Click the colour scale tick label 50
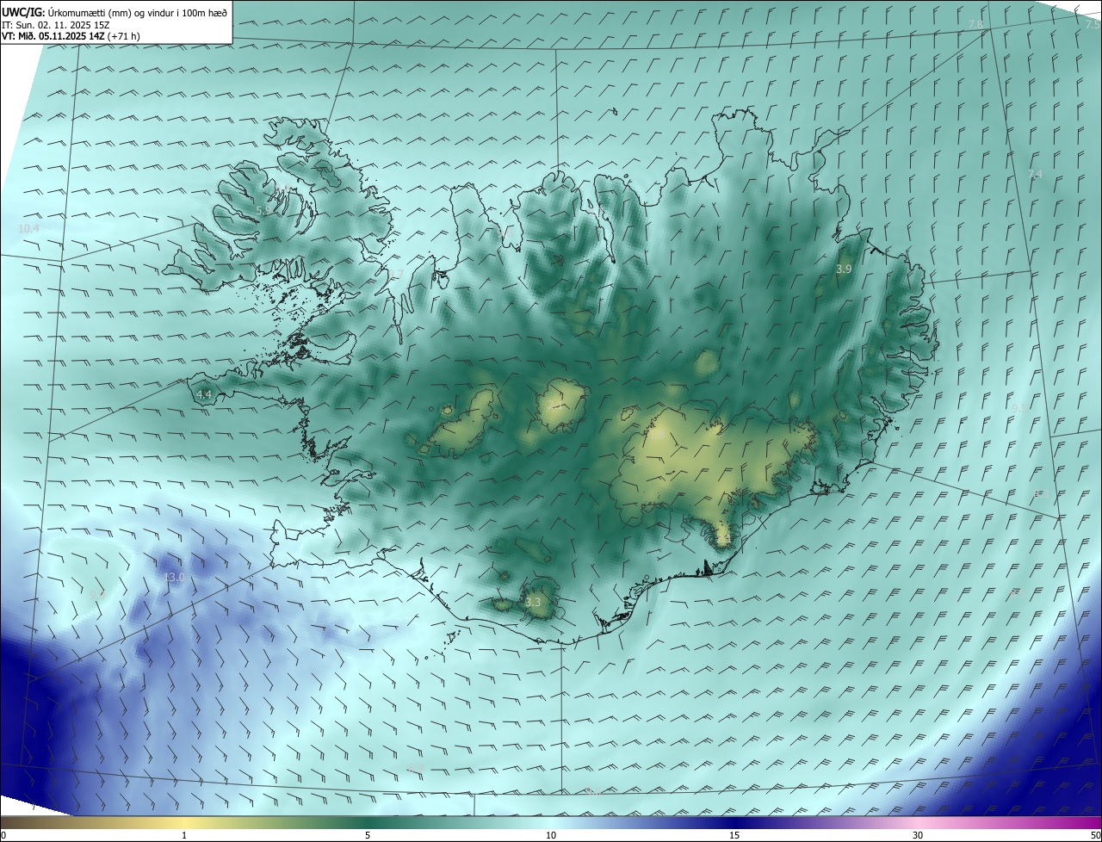 1095,836
